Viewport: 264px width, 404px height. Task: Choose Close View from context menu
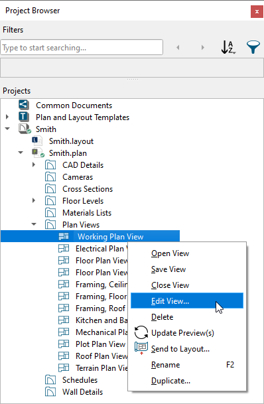187,285
